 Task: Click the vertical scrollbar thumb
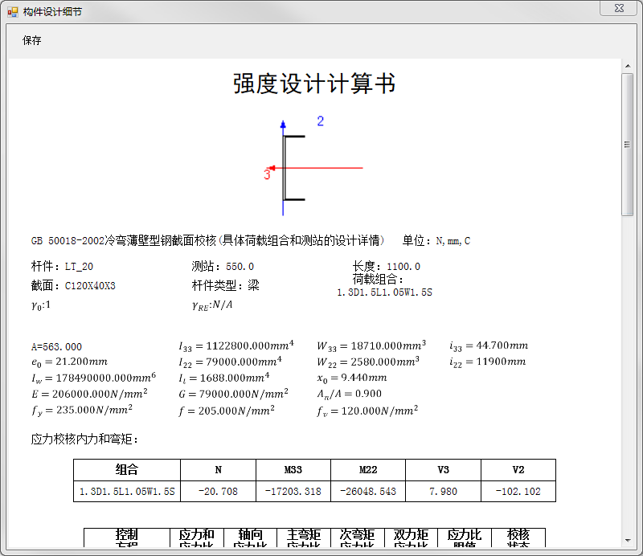pos(627,145)
